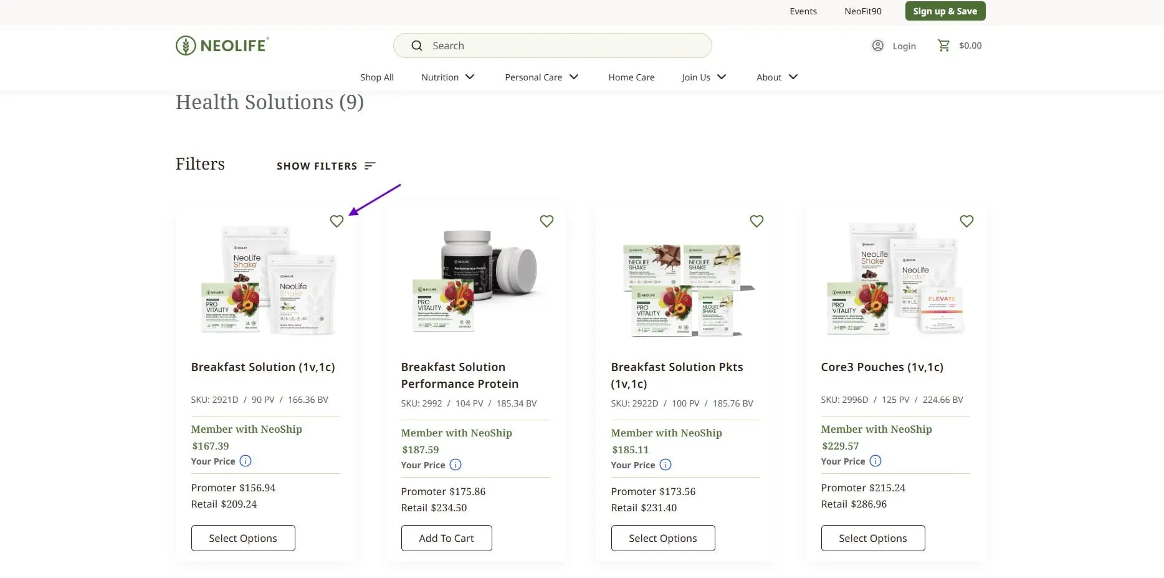Viewport: 1164px width, 578px height.
Task: Open Your Price info for Breakfast Solution Pkts
Action: point(665,465)
